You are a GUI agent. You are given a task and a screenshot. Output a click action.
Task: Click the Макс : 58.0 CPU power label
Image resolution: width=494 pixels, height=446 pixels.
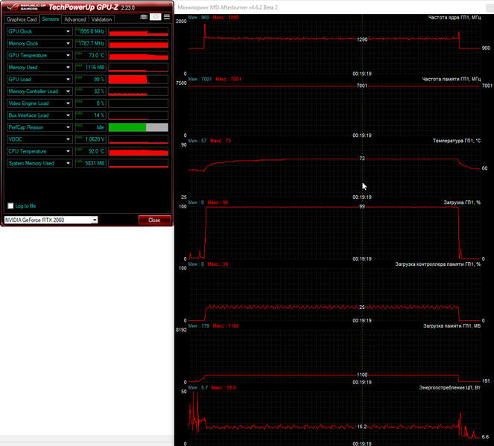[224, 387]
